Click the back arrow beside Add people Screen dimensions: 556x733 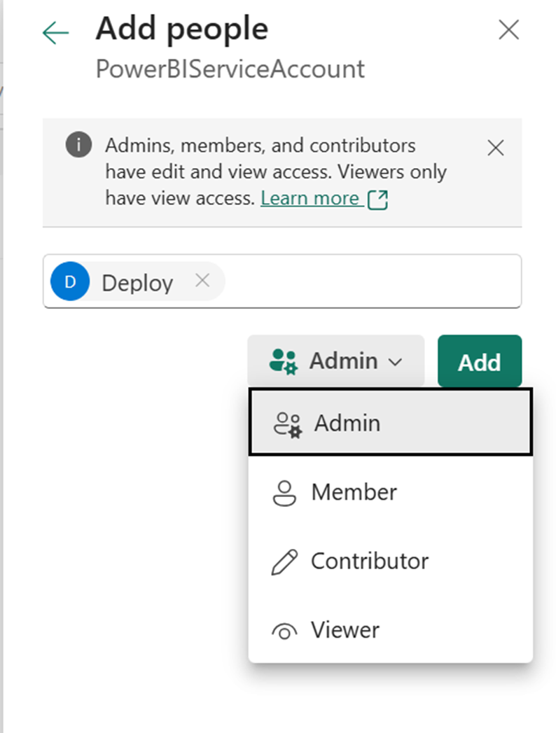(55, 33)
